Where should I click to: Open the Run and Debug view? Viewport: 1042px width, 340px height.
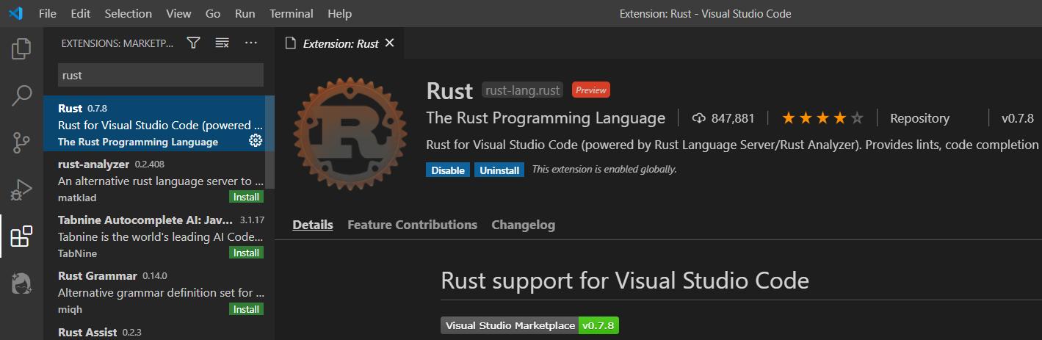[21, 189]
